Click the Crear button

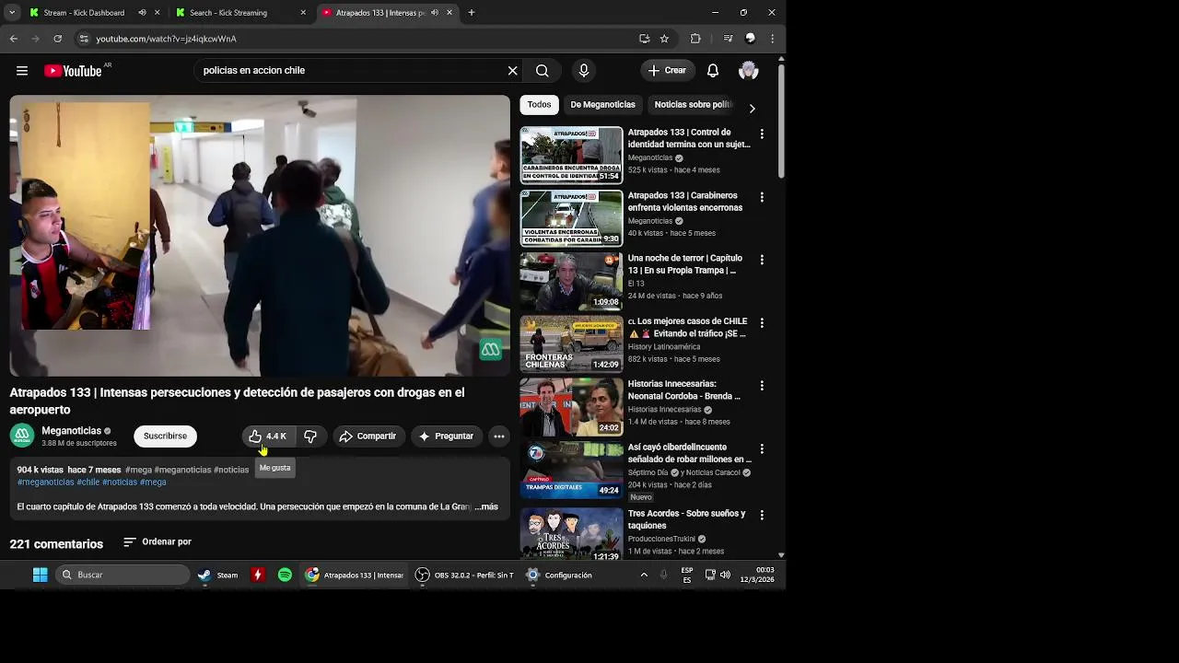(667, 71)
